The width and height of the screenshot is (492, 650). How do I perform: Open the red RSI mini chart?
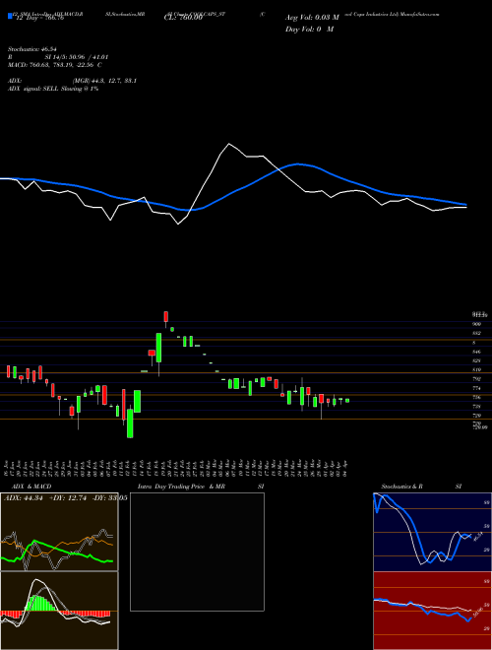click(433, 611)
